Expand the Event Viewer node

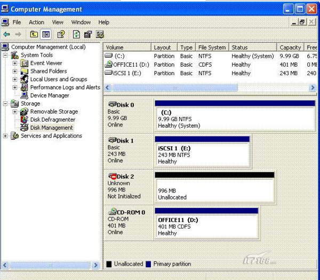15,63
